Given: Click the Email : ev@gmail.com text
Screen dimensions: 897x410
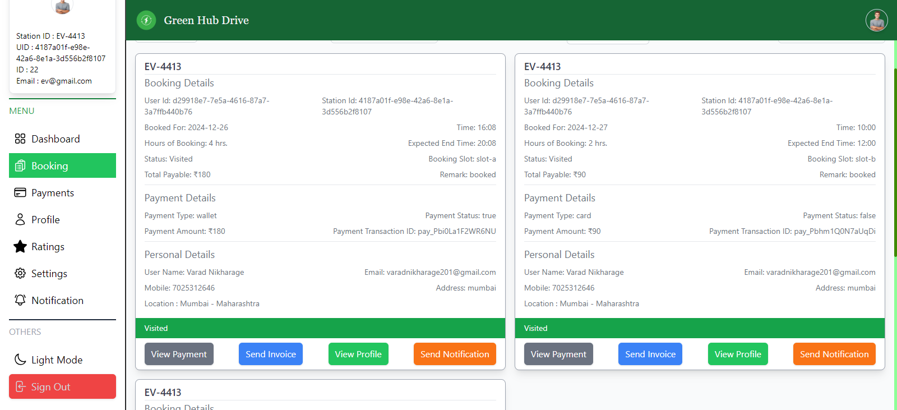Looking at the screenshot, I should (x=54, y=81).
